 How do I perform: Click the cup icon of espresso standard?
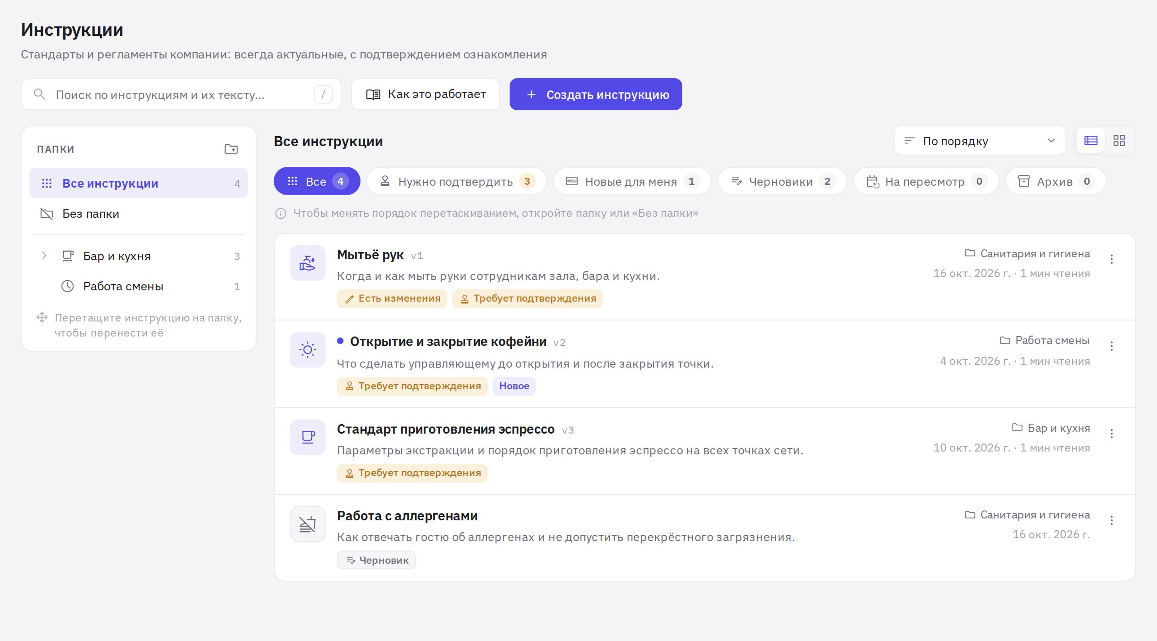tap(308, 437)
